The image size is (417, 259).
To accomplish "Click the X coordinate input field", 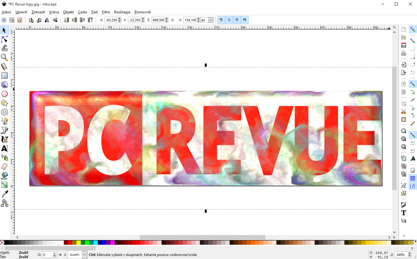I will pyautogui.click(x=111, y=20).
